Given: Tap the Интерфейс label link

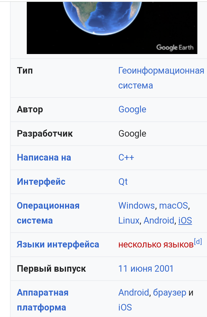Looking at the screenshot, I should (41, 181).
